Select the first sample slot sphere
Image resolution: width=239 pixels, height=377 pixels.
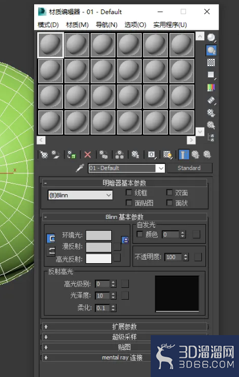click(x=51, y=45)
